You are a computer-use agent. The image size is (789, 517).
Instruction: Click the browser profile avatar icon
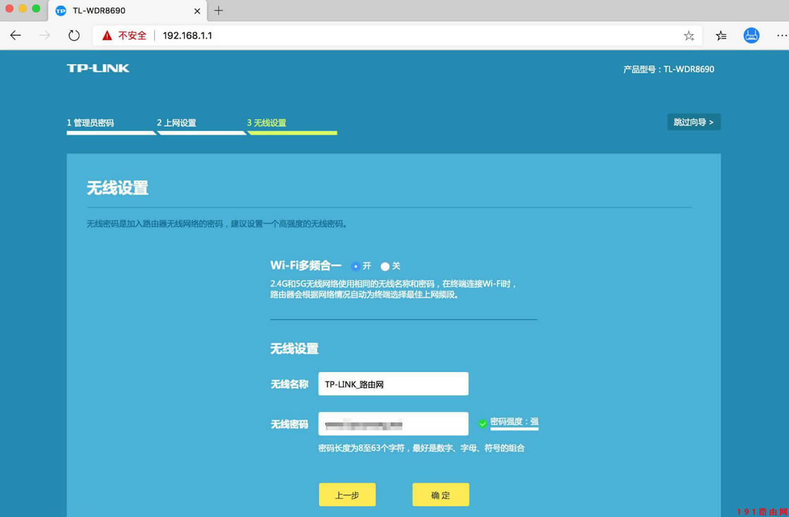pyautogui.click(x=751, y=35)
